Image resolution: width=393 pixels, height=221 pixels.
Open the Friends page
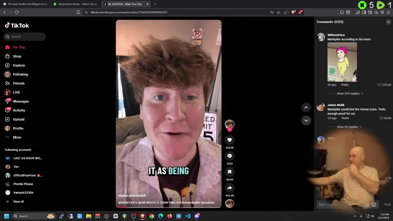coord(19,83)
